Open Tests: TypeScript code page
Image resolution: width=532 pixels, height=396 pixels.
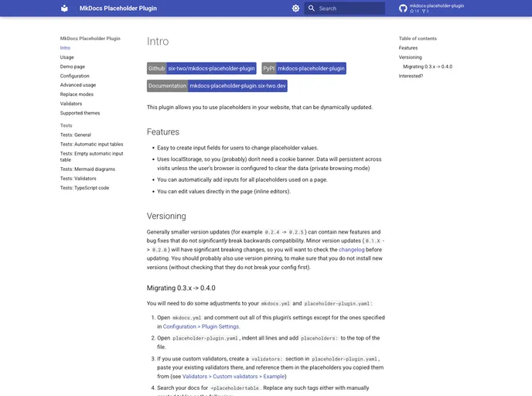pos(84,188)
